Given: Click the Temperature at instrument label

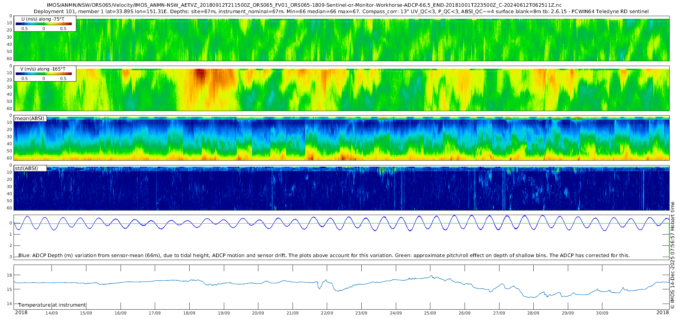Looking at the screenshot, I should (52, 305).
